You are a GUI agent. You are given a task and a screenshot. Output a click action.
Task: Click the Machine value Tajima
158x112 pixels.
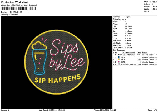point(128,17)
